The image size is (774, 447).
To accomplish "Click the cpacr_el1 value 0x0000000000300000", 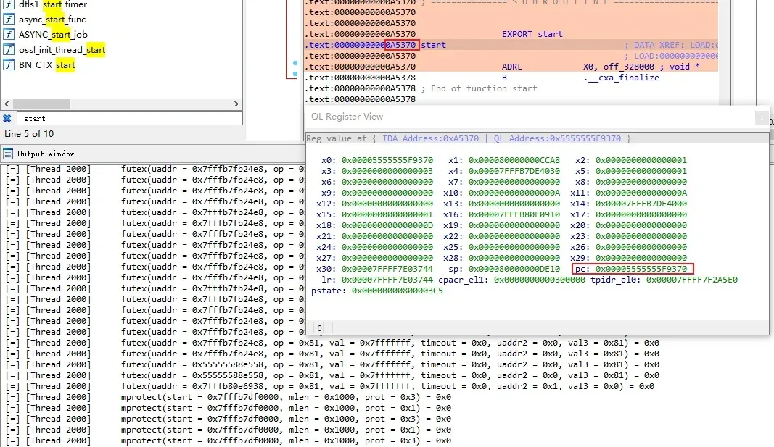I will 540,280.
